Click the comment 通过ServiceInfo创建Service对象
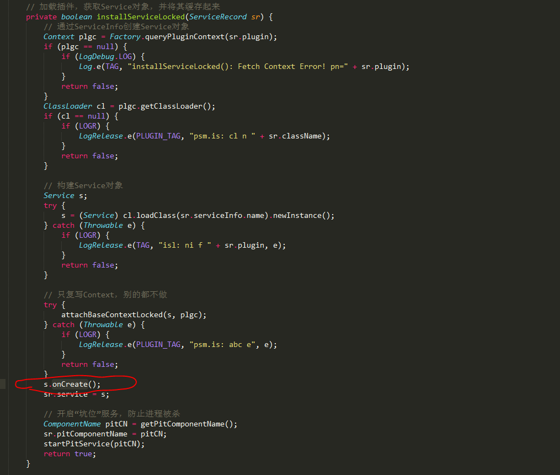Image resolution: width=560 pixels, height=475 pixels. [x=116, y=27]
